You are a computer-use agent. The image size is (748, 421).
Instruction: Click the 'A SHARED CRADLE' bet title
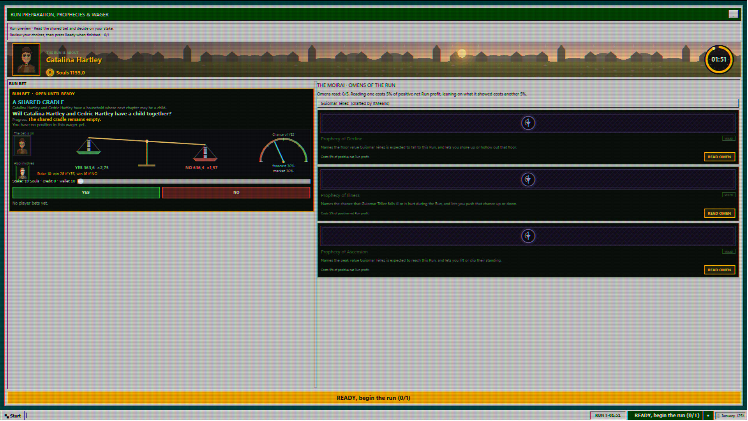tap(38, 102)
